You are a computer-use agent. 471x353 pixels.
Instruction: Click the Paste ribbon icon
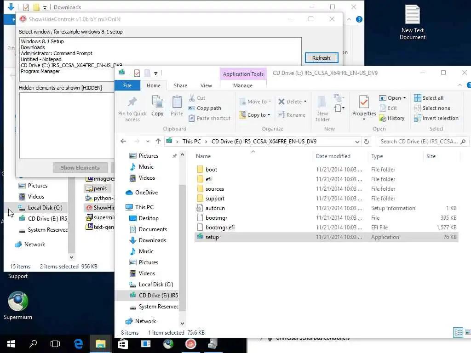[x=177, y=102]
